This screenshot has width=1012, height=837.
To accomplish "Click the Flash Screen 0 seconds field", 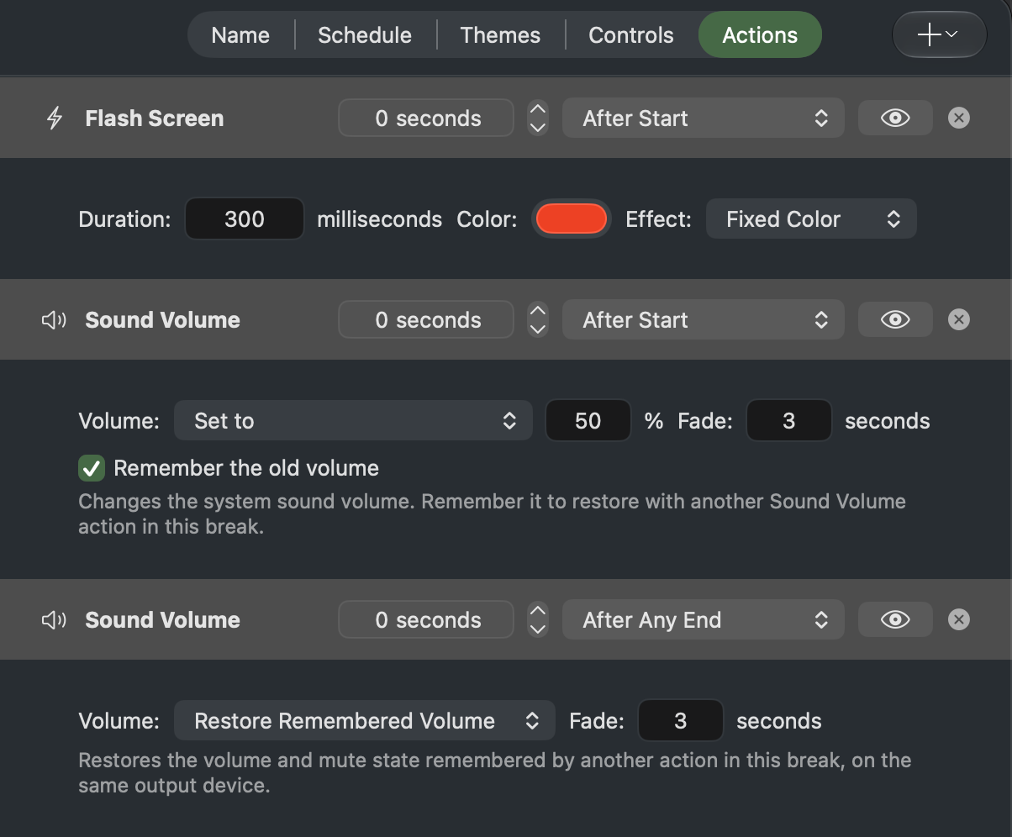I will point(426,118).
